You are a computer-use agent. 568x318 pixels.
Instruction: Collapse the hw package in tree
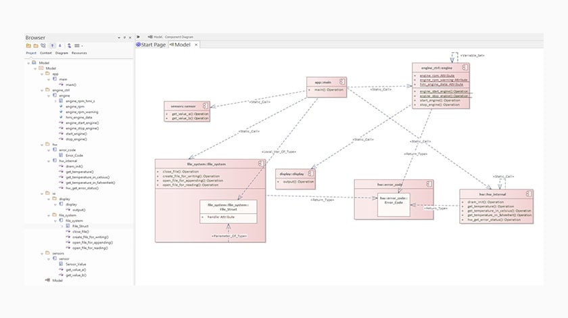pos(42,145)
